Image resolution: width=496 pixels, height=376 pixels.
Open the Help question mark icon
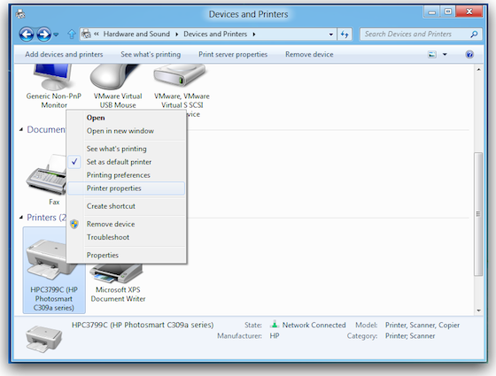(x=469, y=54)
